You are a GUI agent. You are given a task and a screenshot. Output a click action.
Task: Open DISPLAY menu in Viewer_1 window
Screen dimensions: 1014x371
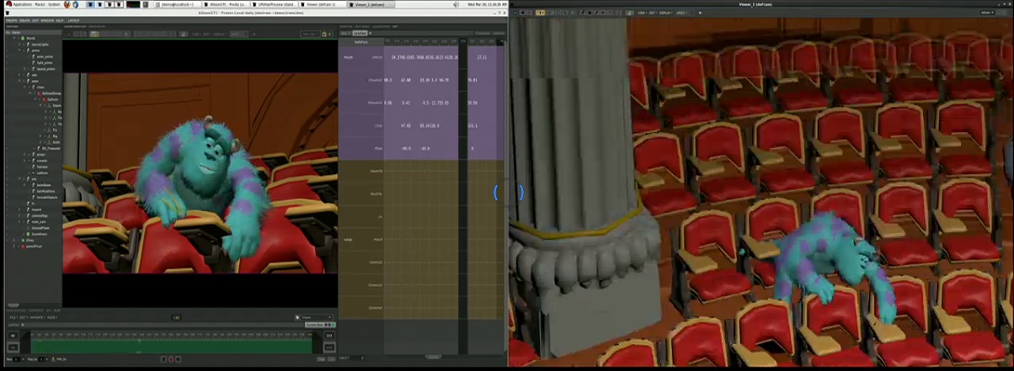coord(664,13)
